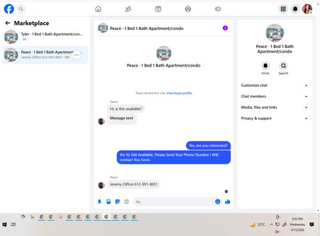
Task: Expand Chat members section
Action: coord(275,97)
